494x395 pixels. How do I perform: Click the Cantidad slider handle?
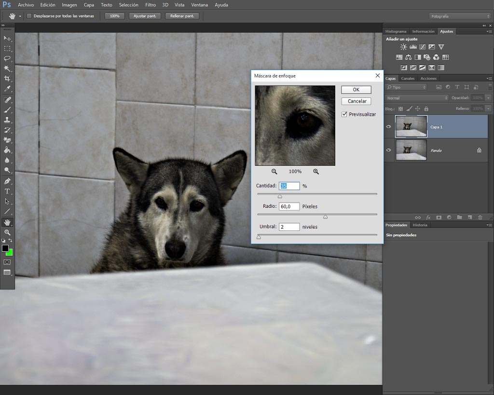coord(280,197)
